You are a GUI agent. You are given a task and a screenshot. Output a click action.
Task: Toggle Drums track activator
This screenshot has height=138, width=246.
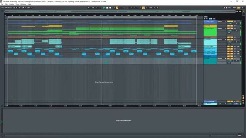tap(230, 40)
